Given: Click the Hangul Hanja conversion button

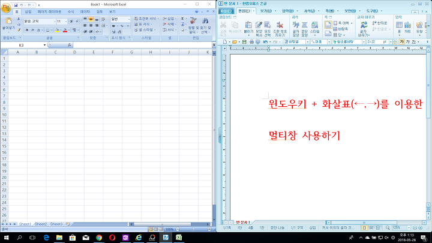Looking at the screenshot, I should pos(380,23).
